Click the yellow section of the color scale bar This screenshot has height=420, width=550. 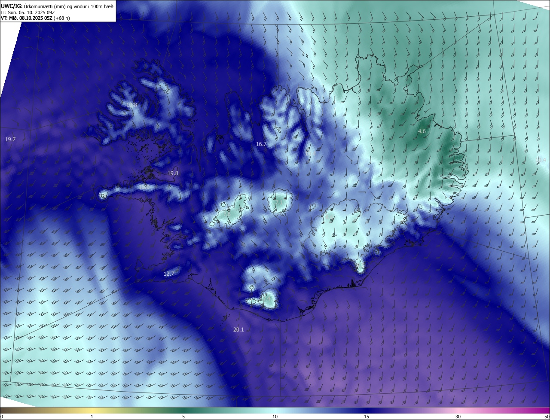point(92,410)
